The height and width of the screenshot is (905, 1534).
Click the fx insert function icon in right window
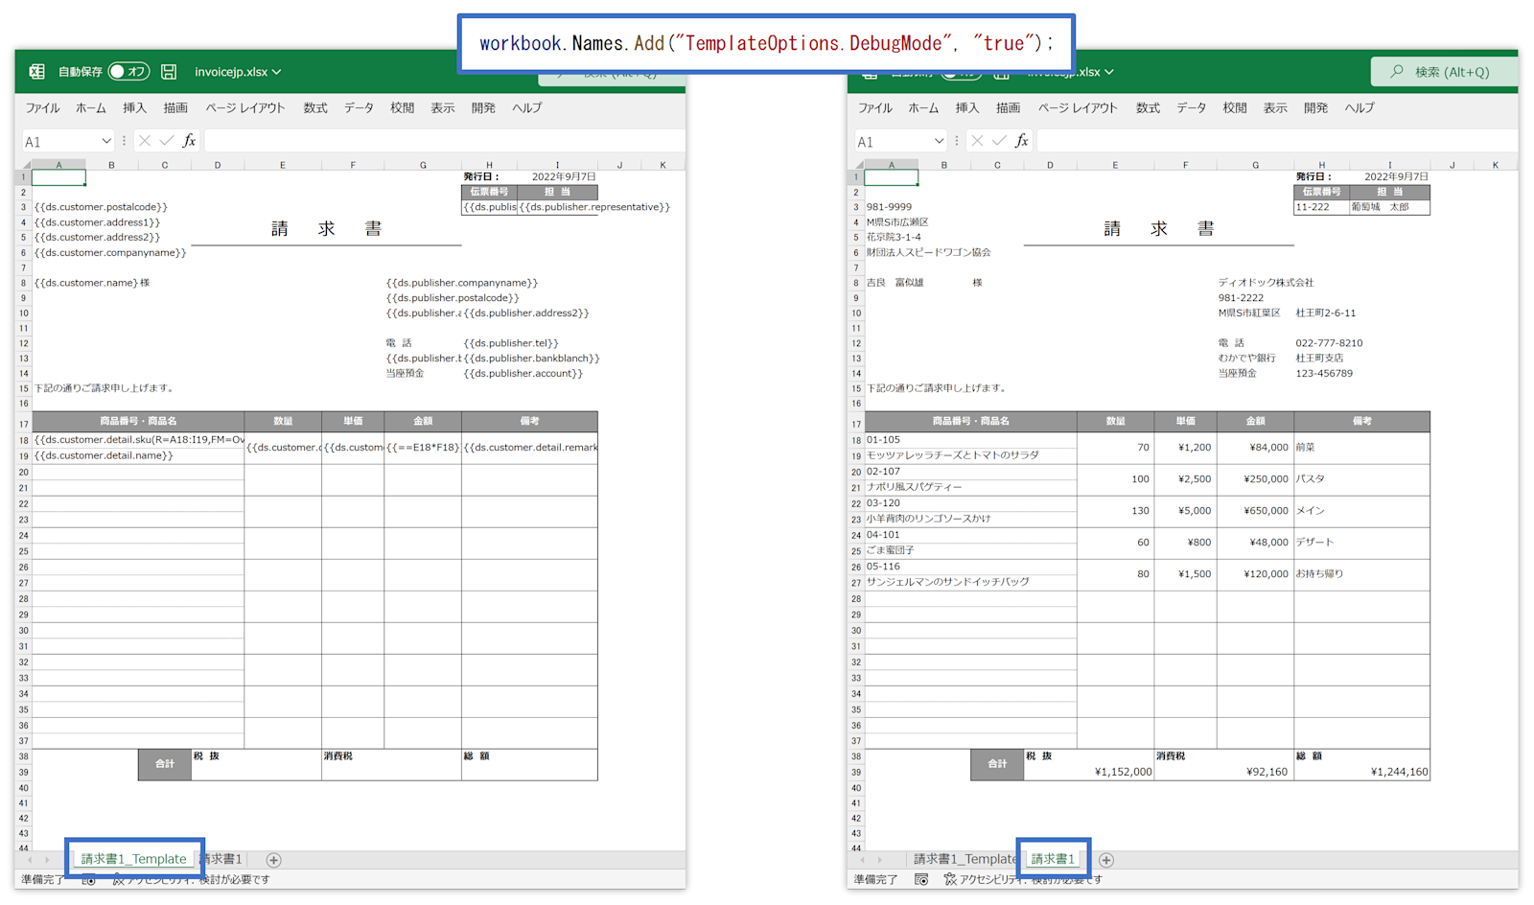tap(1022, 141)
